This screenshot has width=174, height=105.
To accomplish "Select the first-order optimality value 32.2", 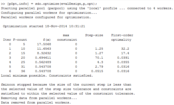I will pos(125,49).
